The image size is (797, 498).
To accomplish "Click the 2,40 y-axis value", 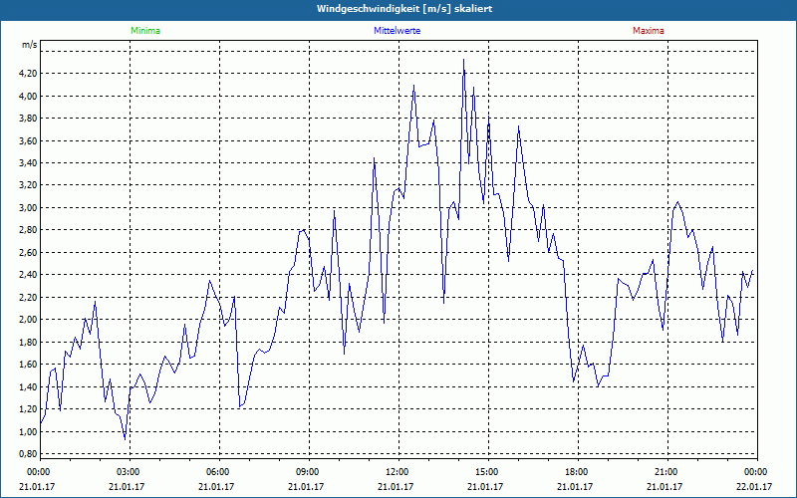I will coord(28,275).
